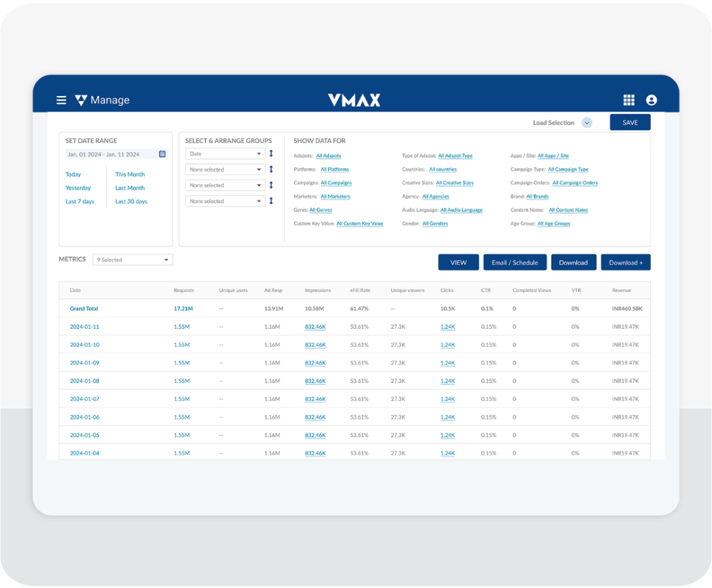Screen dimensions: 712x588
Task: Click requests 1.55M in 2024-01-07 row
Action: click(182, 399)
